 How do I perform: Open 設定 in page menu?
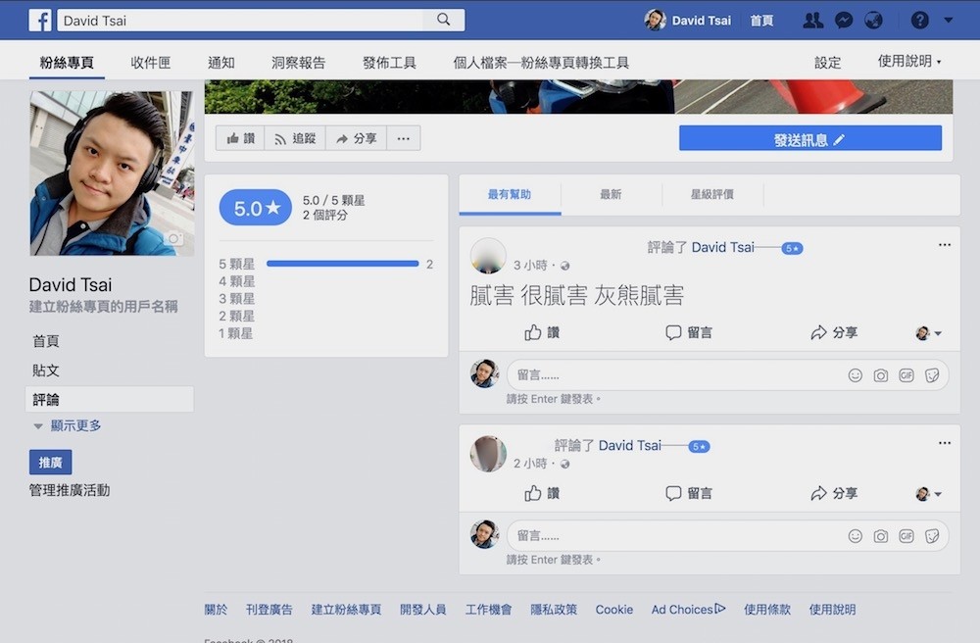coord(827,63)
